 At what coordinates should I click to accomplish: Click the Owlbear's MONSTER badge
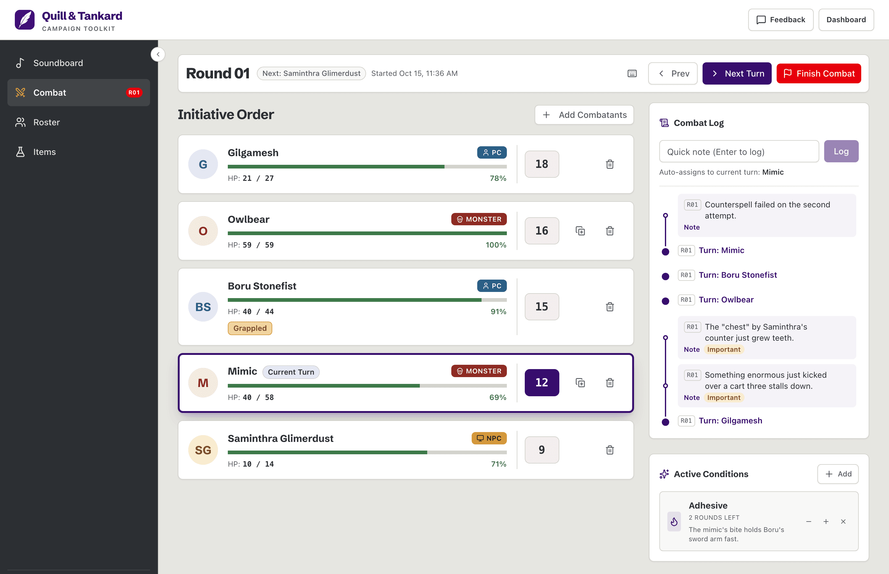[x=478, y=219]
